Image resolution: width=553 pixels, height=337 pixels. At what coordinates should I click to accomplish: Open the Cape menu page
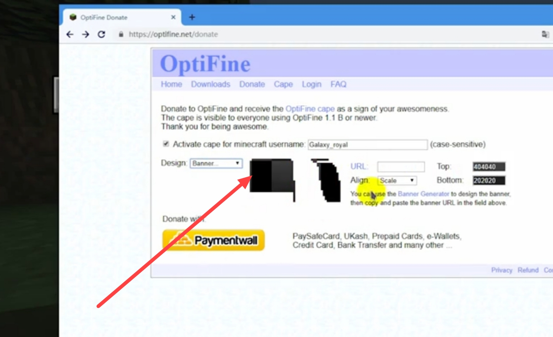(x=283, y=84)
